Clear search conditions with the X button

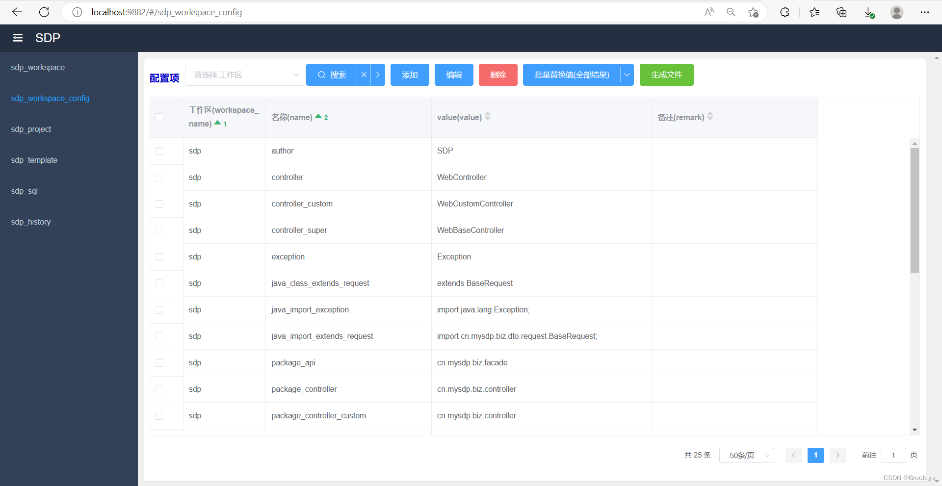coord(364,75)
